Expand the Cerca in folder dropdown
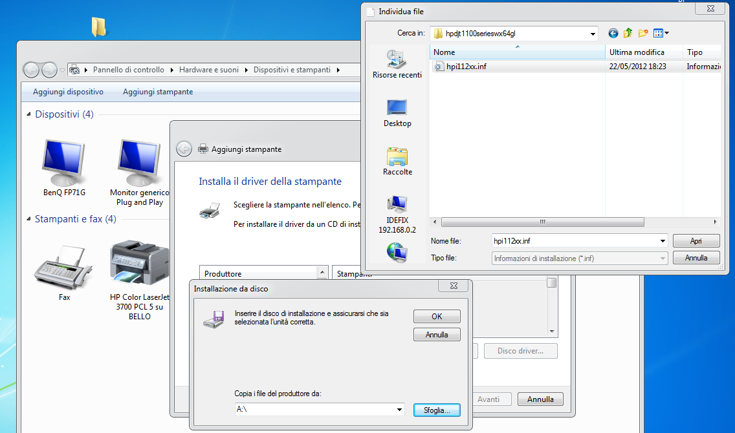This screenshot has height=433, width=735. pos(593,33)
